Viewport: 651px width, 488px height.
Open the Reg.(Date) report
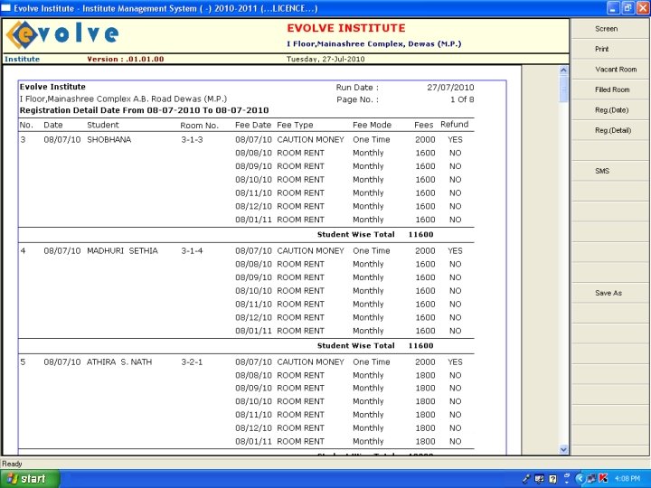(x=610, y=110)
